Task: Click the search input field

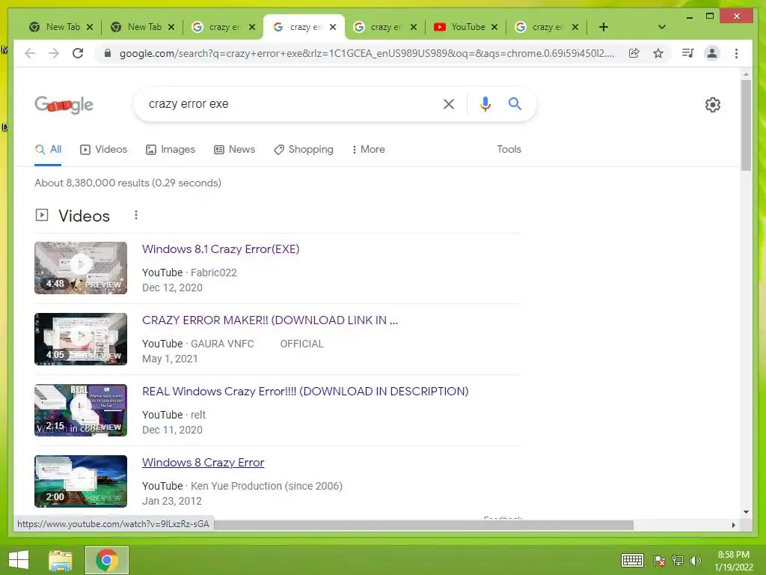Action: coord(288,103)
